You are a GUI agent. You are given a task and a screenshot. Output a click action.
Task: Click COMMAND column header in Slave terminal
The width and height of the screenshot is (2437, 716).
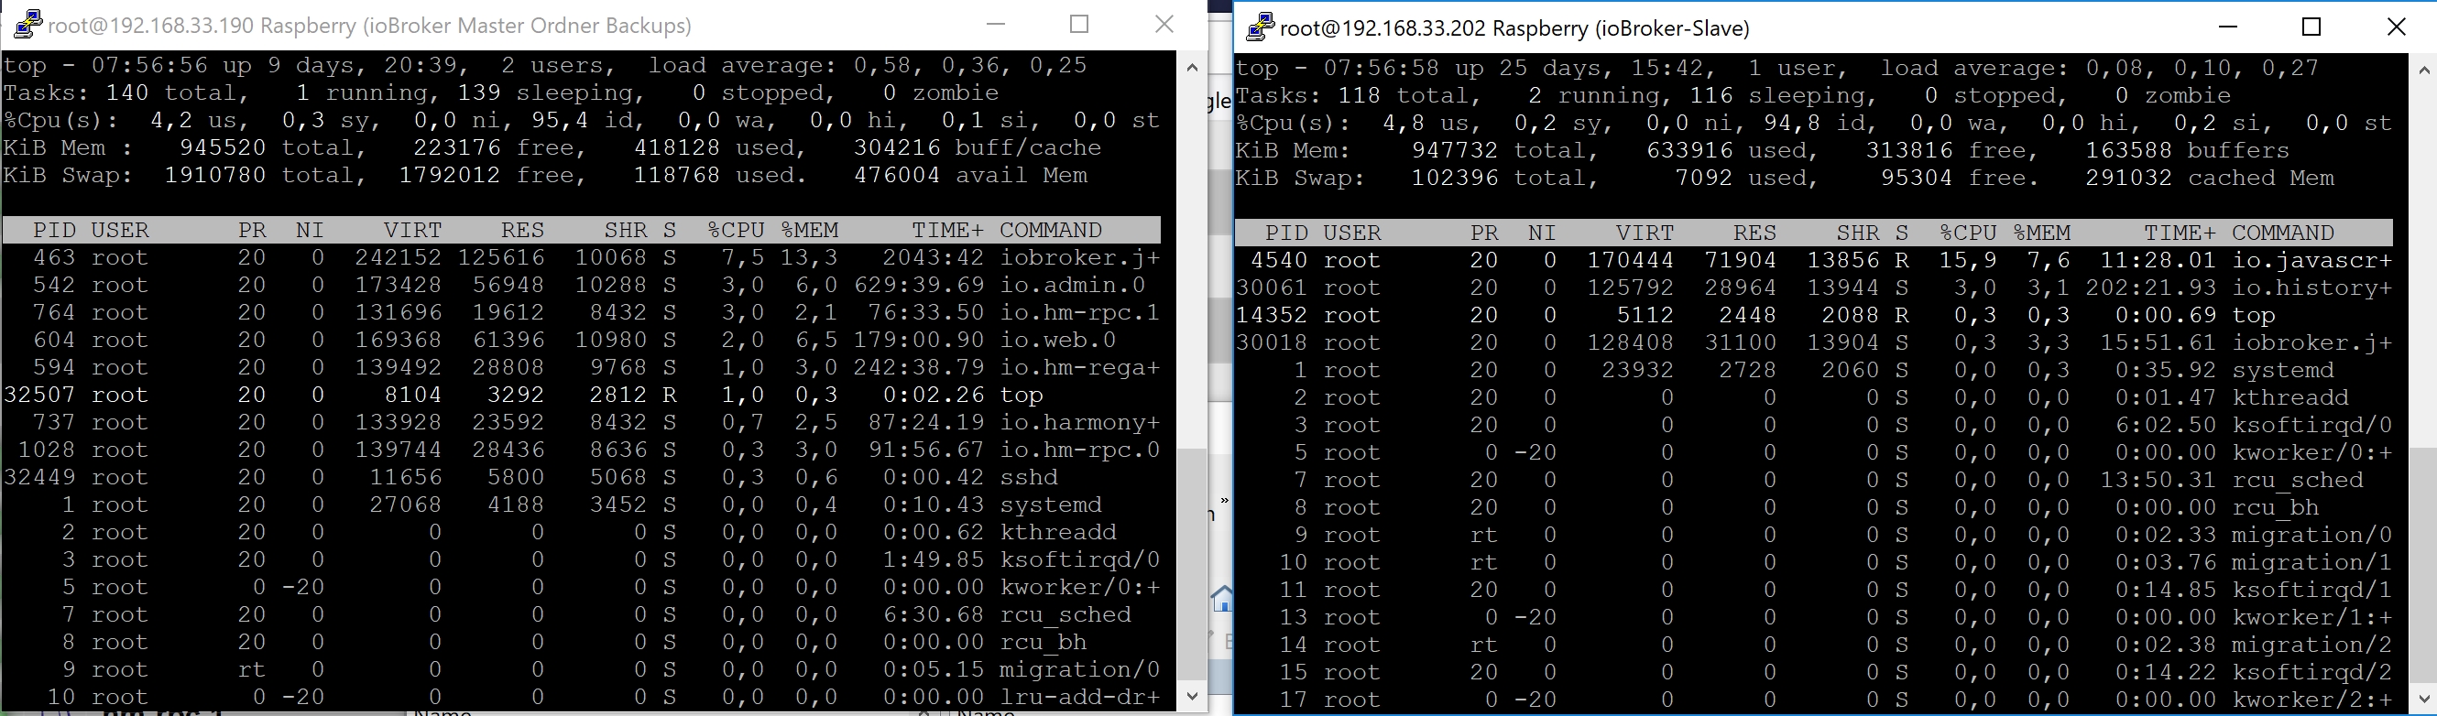[x=2283, y=233]
